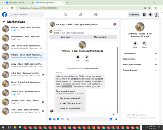Open the Windows Start menu
Image resolution: width=163 pixels, height=130 pixels.
(x=3, y=127)
